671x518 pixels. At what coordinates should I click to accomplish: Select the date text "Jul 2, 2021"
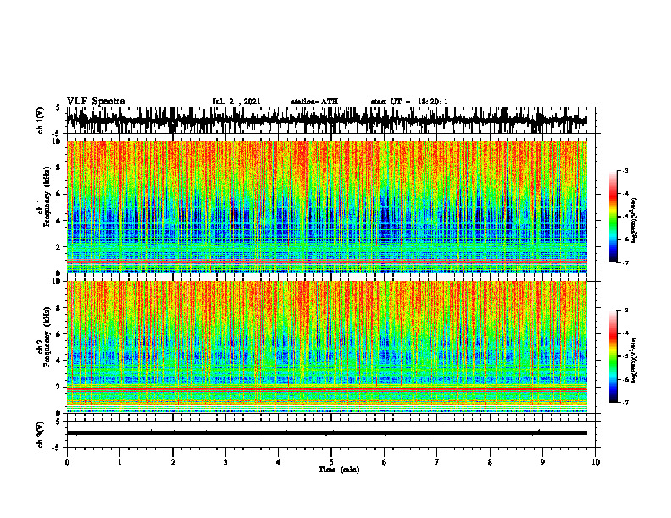tap(236, 102)
